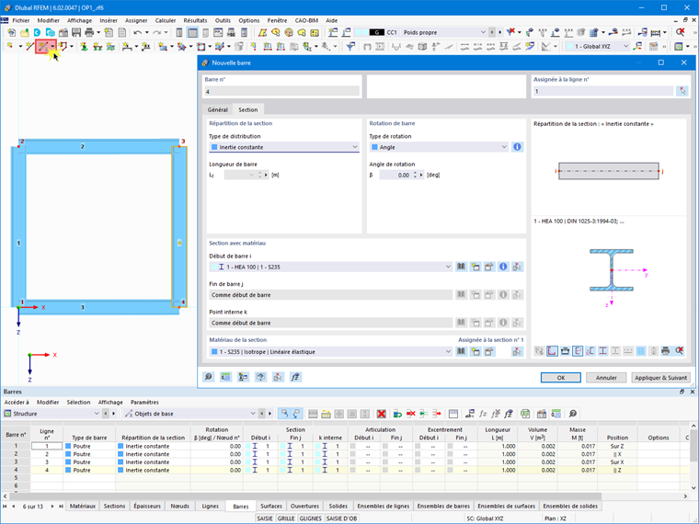
Task: Toggle the highlighted table view icon in main toolbar
Action: tap(192, 32)
